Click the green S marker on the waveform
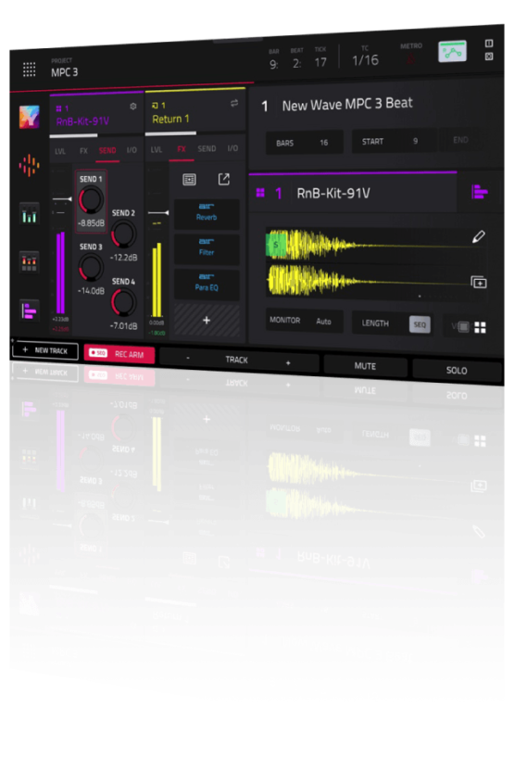The image size is (514, 772). coord(276,245)
